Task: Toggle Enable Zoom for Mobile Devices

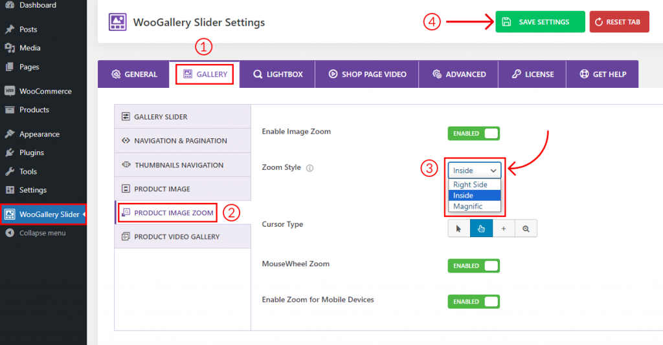Action: click(x=473, y=302)
